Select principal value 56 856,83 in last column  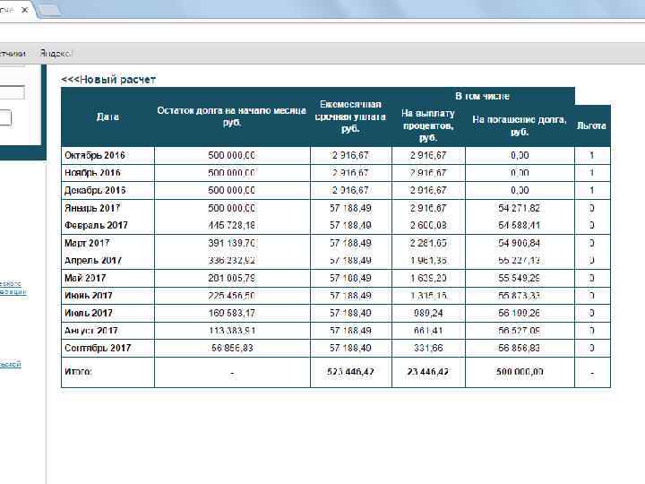click(519, 348)
